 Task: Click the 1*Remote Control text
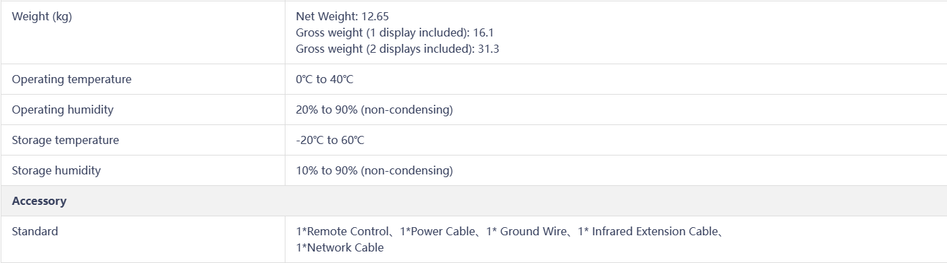click(x=343, y=231)
